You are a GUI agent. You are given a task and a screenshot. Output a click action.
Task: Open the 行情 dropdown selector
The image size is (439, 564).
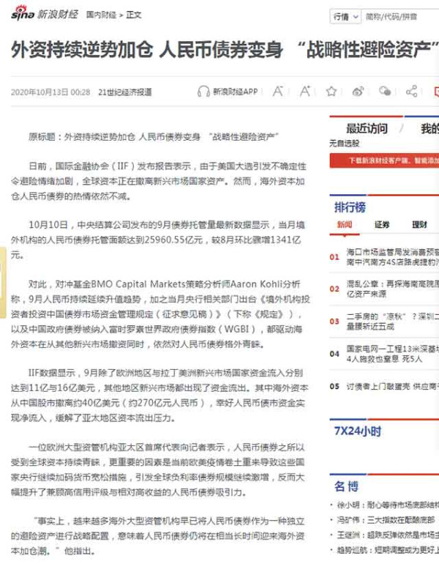(x=345, y=17)
